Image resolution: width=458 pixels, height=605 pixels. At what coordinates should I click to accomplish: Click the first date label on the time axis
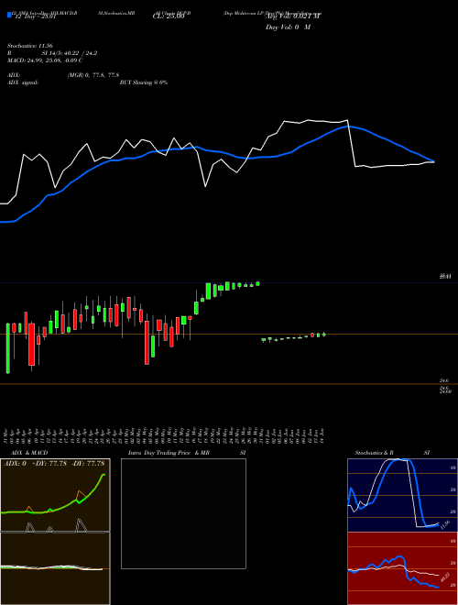click(x=7, y=435)
